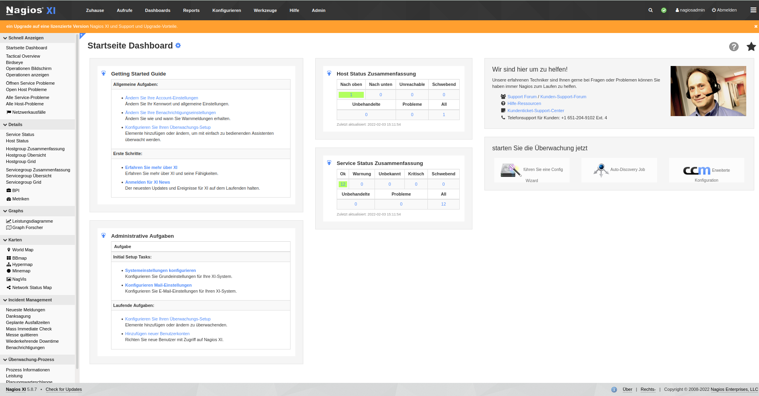Open the Konfigurieren menu

[226, 10]
